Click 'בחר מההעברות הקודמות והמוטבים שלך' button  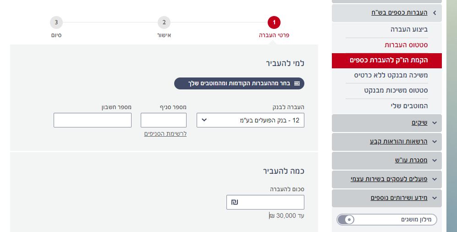pos(239,83)
